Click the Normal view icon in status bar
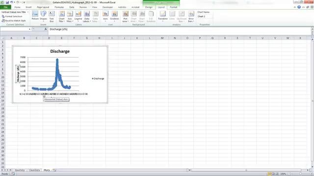 [269, 174]
